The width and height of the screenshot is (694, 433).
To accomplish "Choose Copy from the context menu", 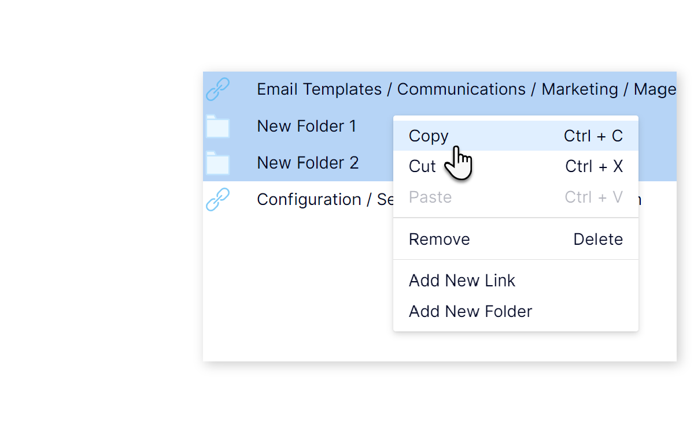I will pos(429,136).
